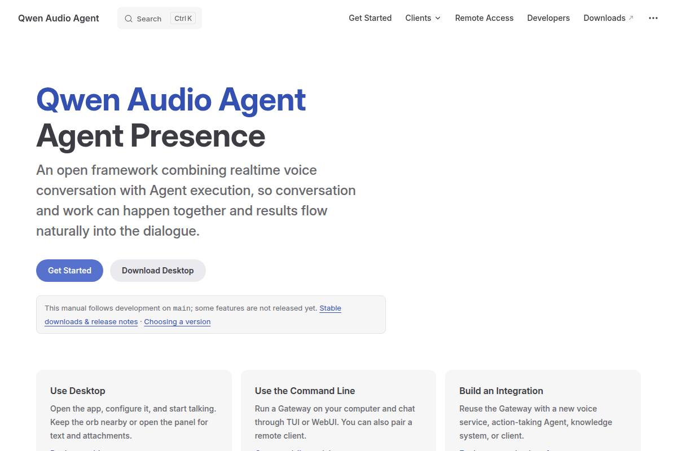Viewport: 677px width, 451px height.
Task: Open the Build an Integration card
Action: [x=543, y=410]
